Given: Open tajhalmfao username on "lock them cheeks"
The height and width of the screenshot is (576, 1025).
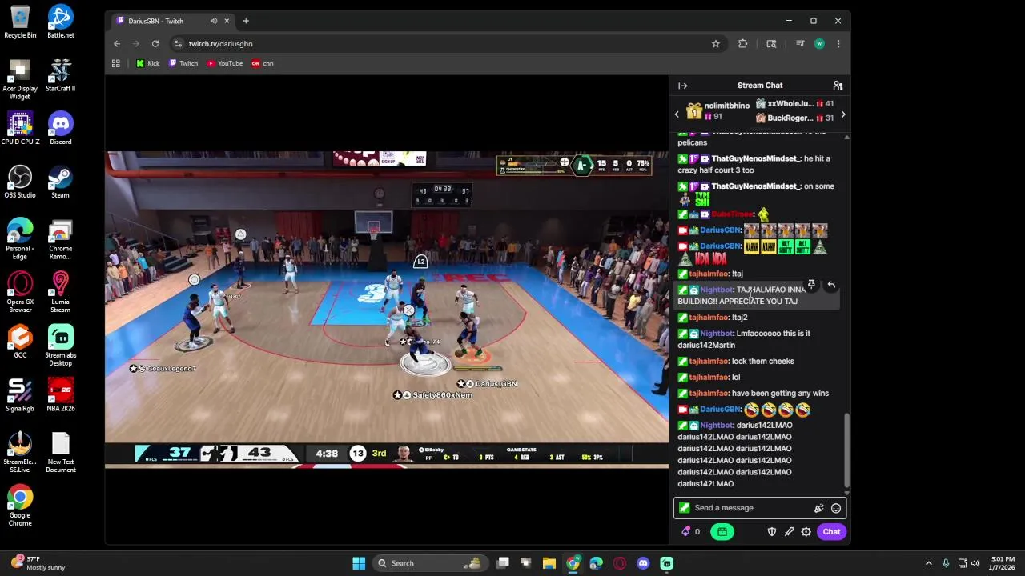Looking at the screenshot, I should 708,362.
